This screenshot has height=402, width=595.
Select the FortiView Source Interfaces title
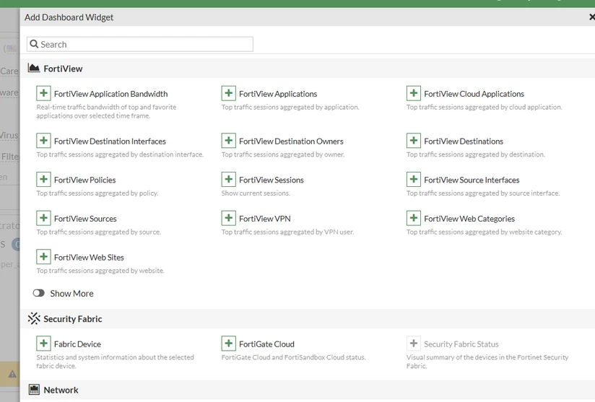[472, 180]
